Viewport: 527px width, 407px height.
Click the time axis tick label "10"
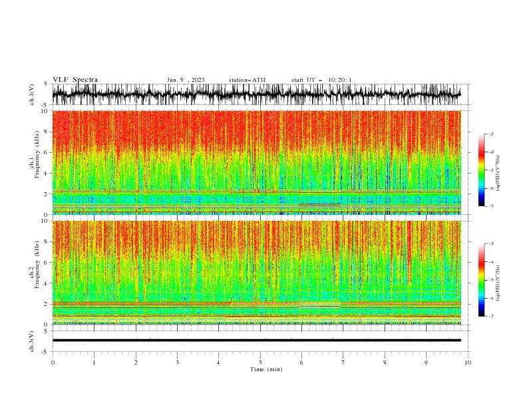point(468,362)
